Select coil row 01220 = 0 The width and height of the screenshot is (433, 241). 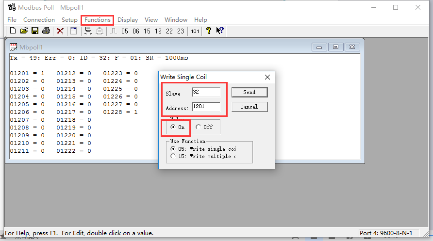tap(74, 135)
